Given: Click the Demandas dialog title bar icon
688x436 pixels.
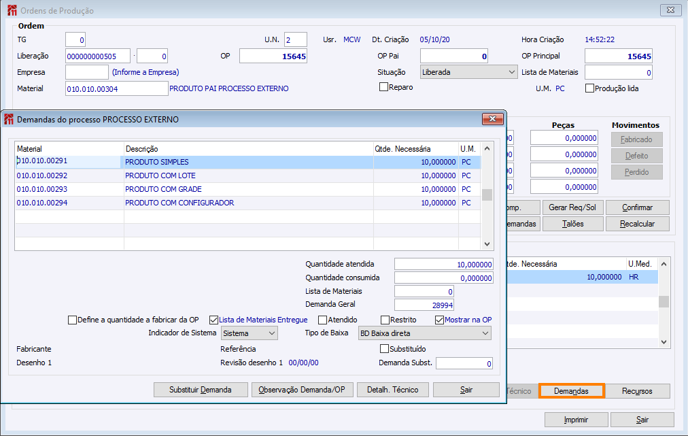Looking at the screenshot, I should point(9,120).
